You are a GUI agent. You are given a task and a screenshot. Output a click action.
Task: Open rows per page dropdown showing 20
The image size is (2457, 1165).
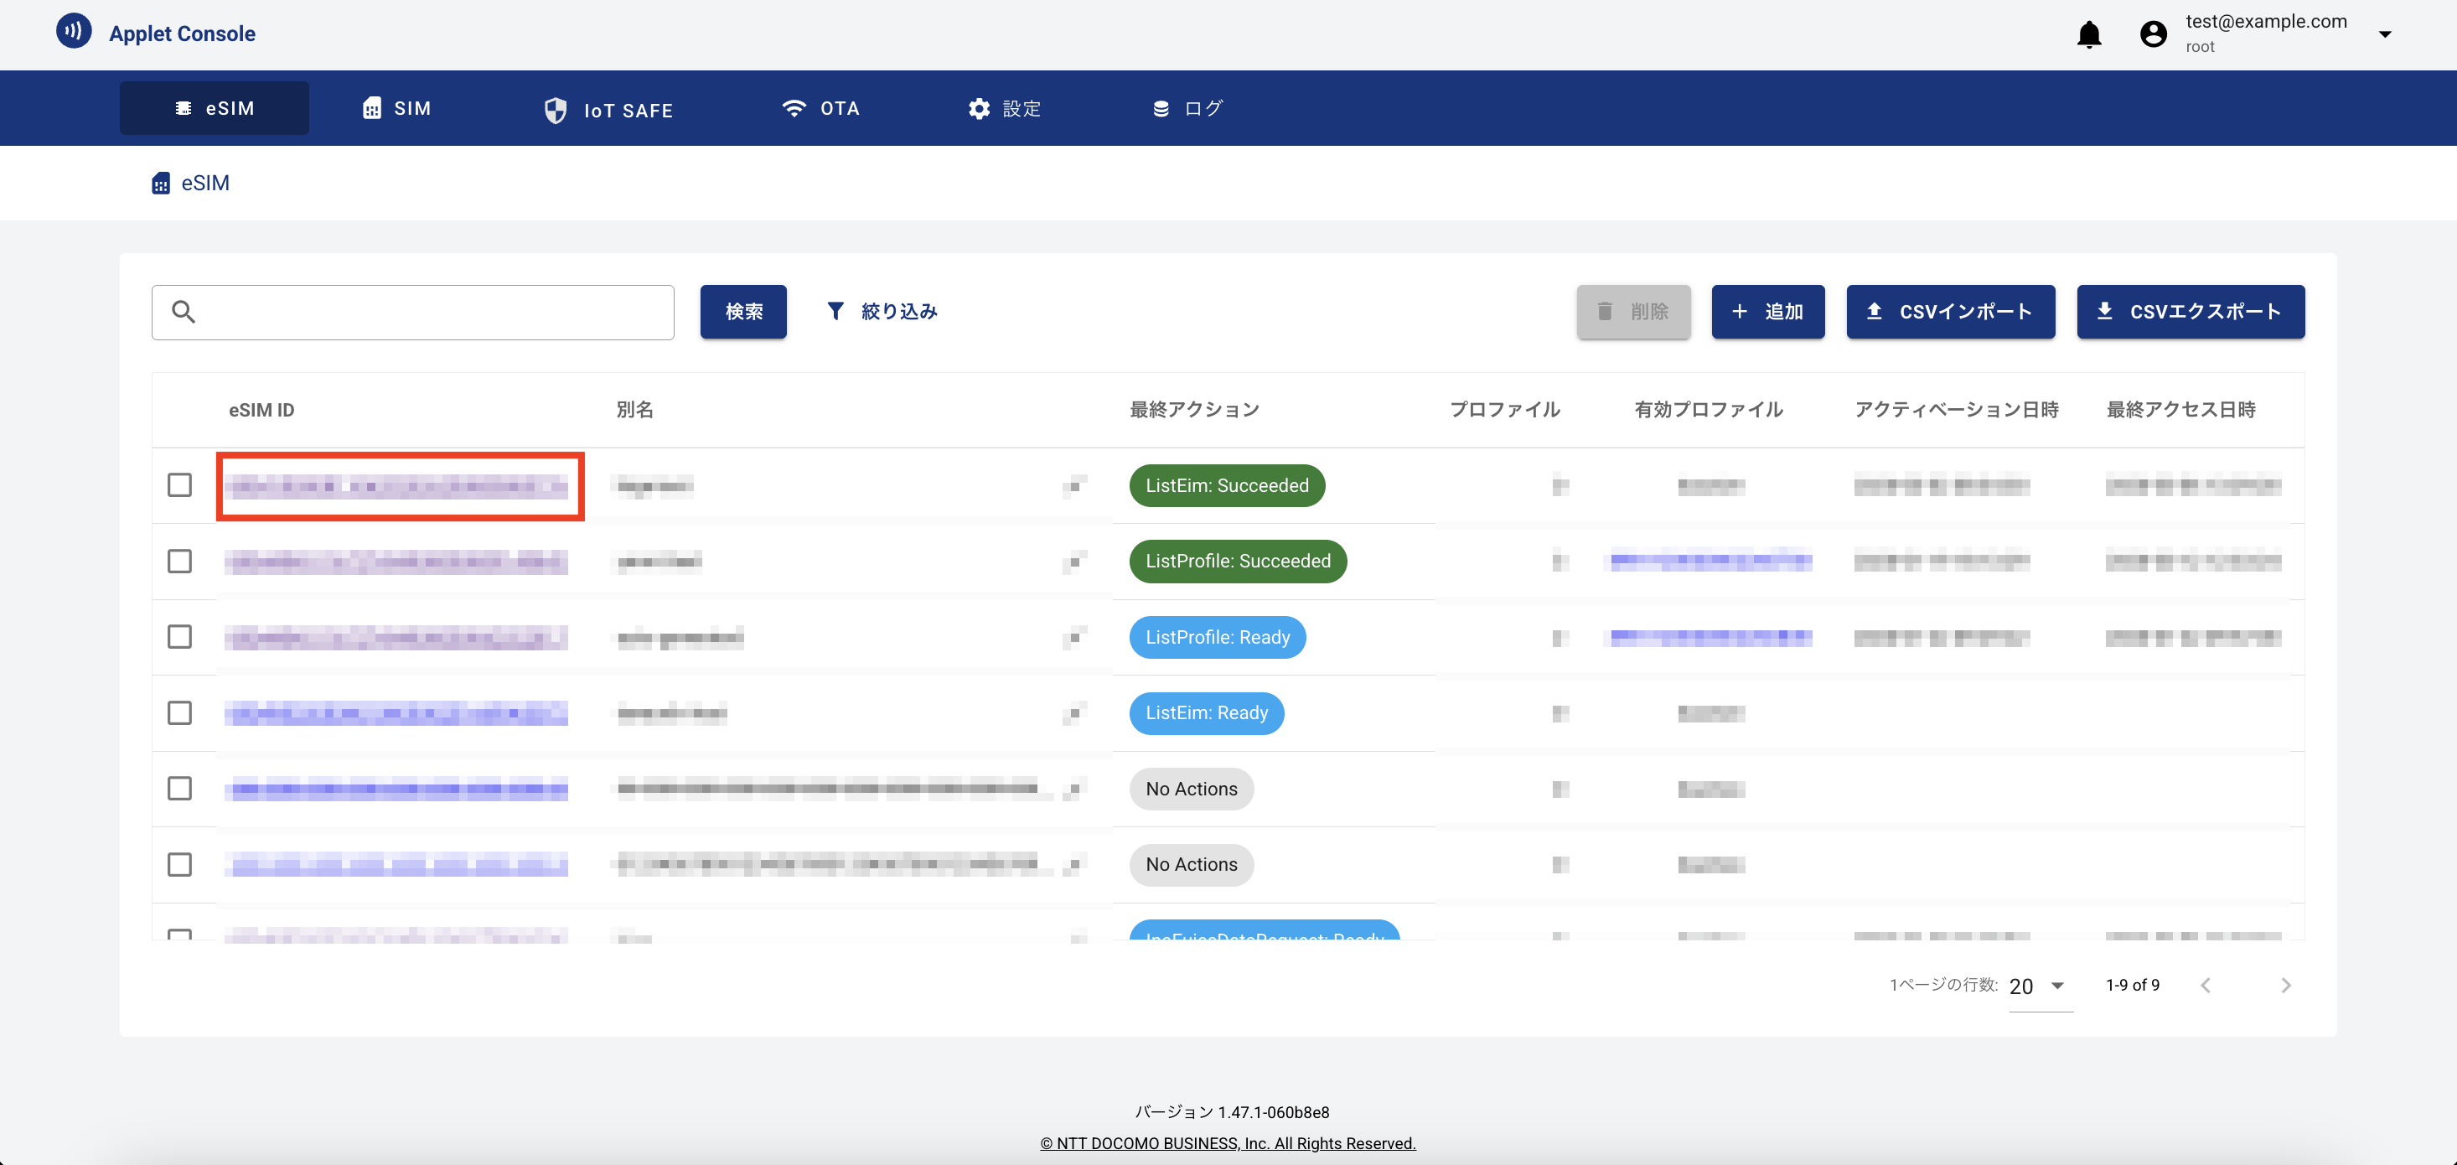2039,986
